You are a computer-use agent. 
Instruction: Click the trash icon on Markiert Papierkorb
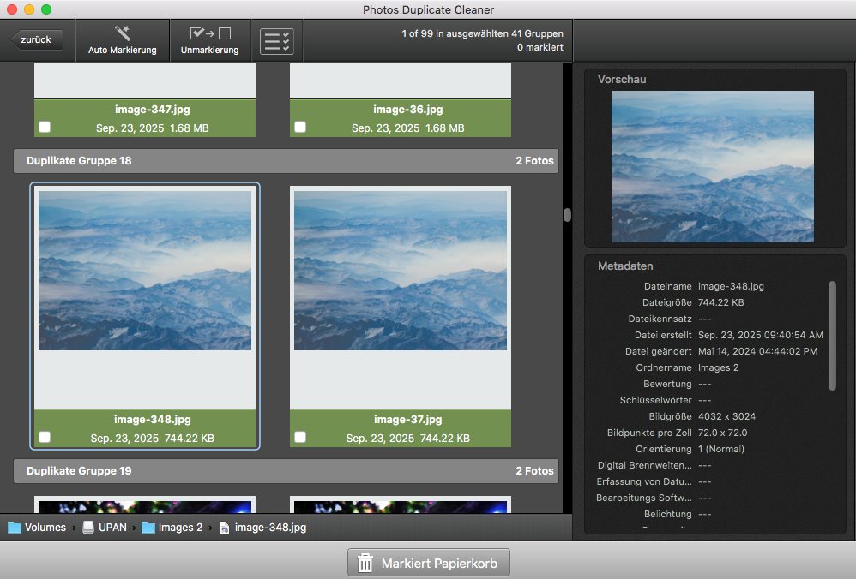coord(365,563)
